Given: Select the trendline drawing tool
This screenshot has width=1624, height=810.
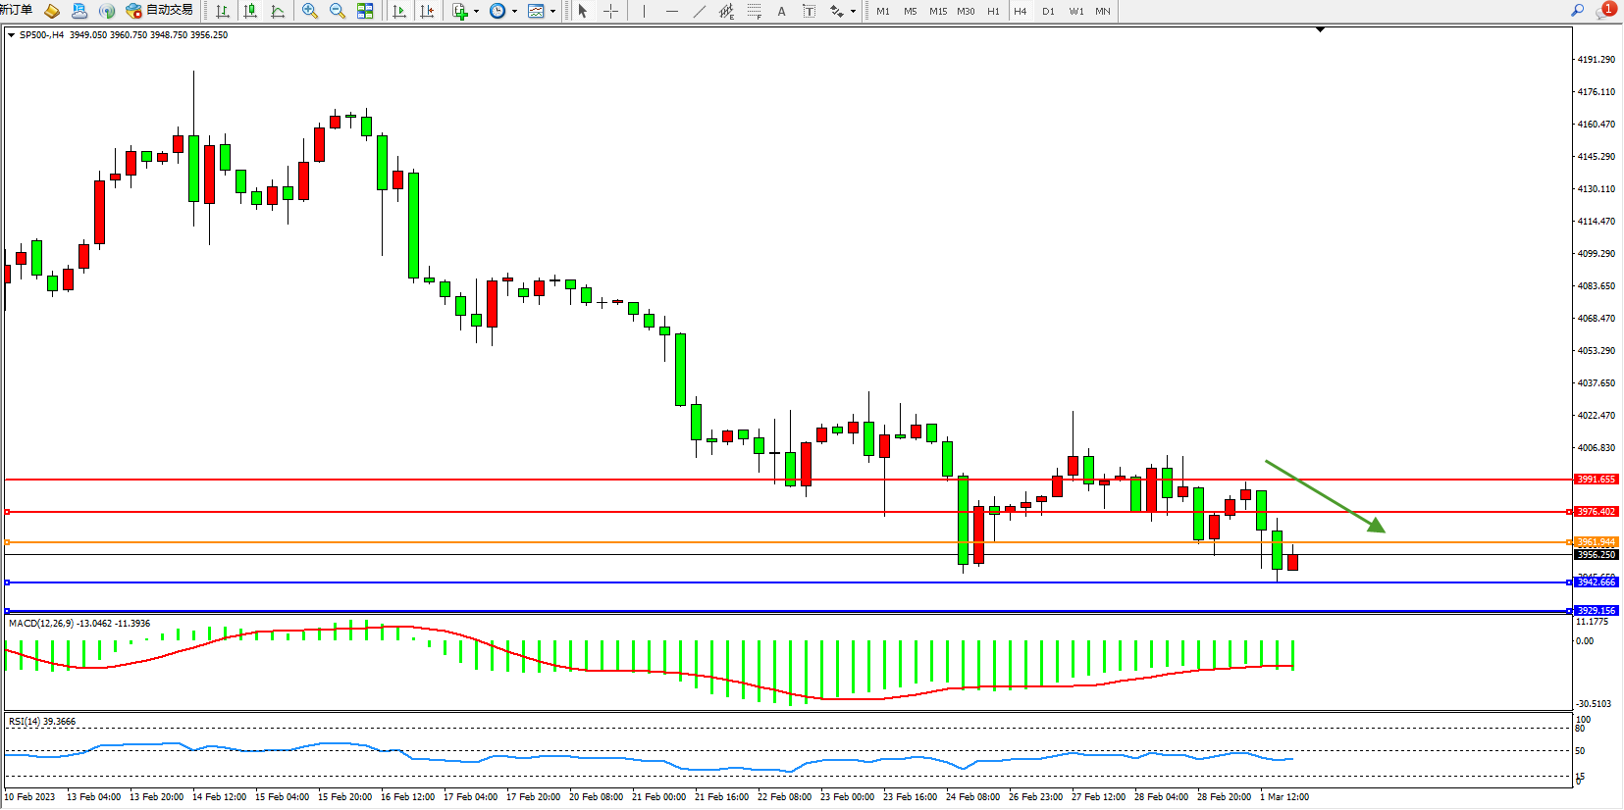Looking at the screenshot, I should click(699, 11).
